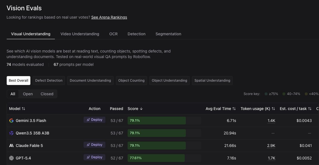Select the Defect Detection category button
Viewport: 319px width, 165px height.
pos(49,81)
